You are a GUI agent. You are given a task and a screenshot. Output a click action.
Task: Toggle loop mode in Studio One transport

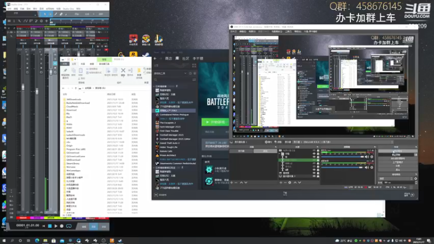pyautogui.click(x=69, y=226)
